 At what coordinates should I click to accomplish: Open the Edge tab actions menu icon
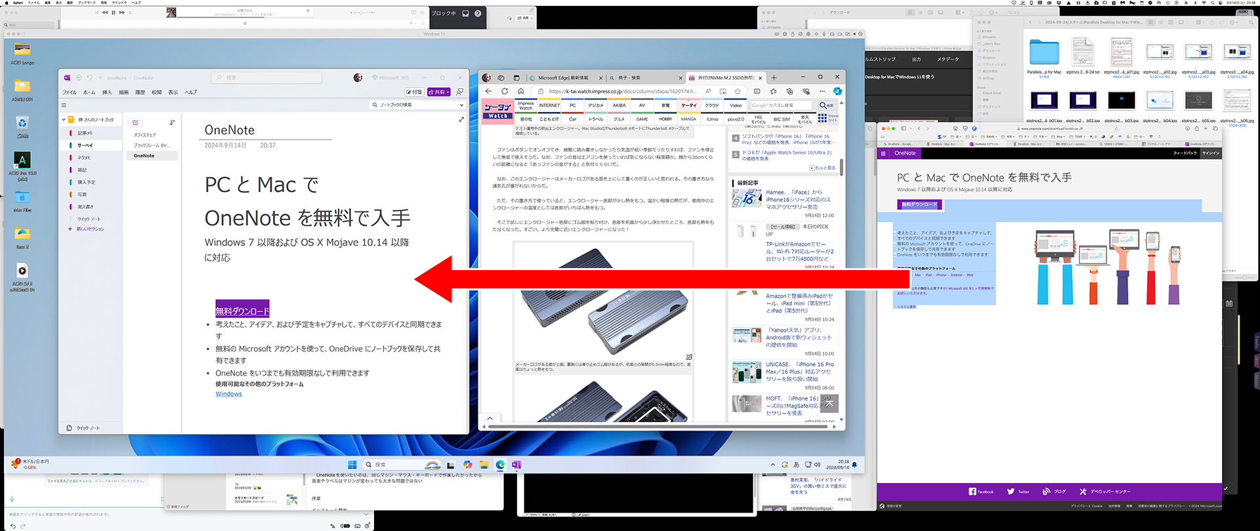(x=516, y=77)
